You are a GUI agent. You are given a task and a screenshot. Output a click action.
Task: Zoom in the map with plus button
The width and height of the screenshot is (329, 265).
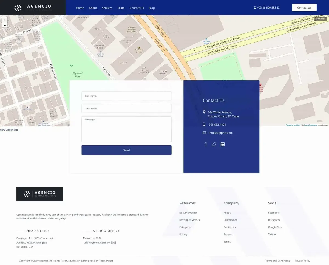pyautogui.click(x=5, y=20)
